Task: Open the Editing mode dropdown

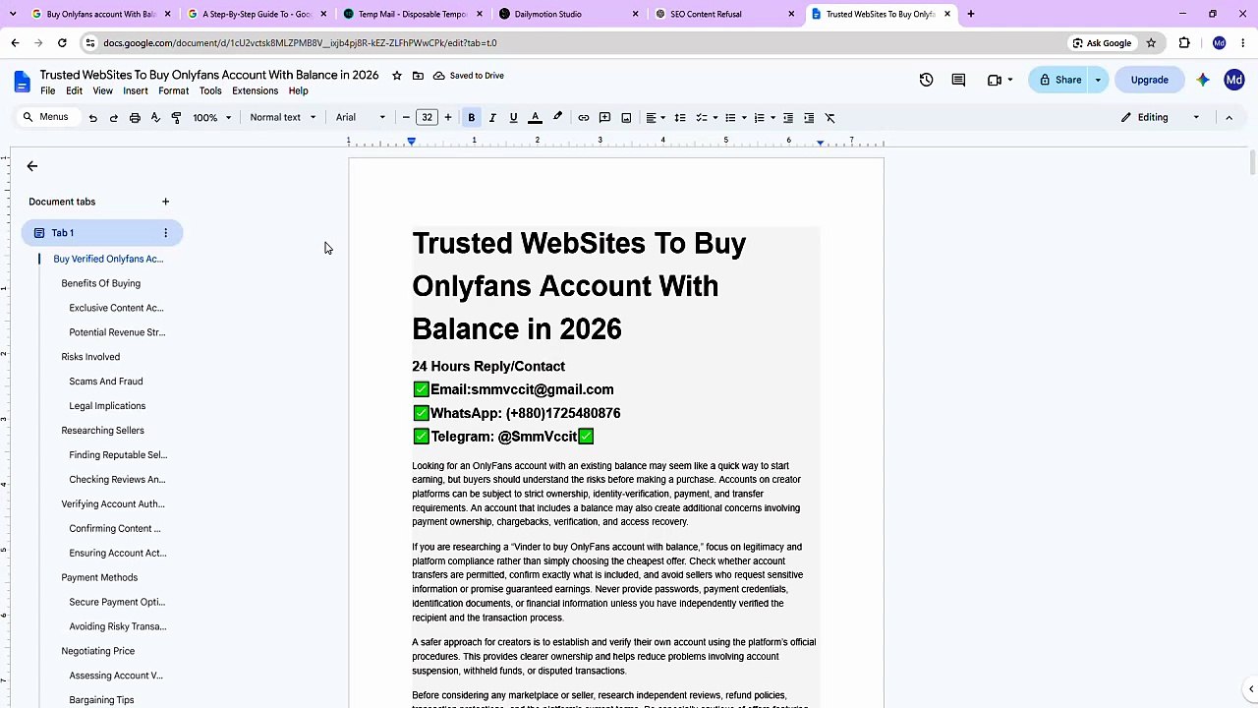Action: click(1162, 118)
